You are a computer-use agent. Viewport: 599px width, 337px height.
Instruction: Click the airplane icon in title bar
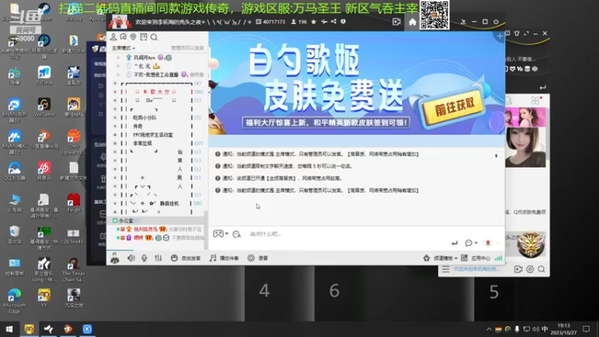[x=324, y=22]
